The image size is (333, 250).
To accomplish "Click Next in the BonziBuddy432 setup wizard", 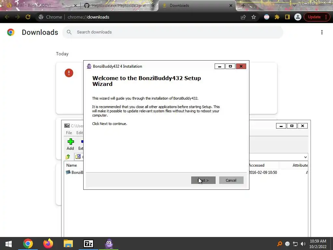I will (203, 180).
